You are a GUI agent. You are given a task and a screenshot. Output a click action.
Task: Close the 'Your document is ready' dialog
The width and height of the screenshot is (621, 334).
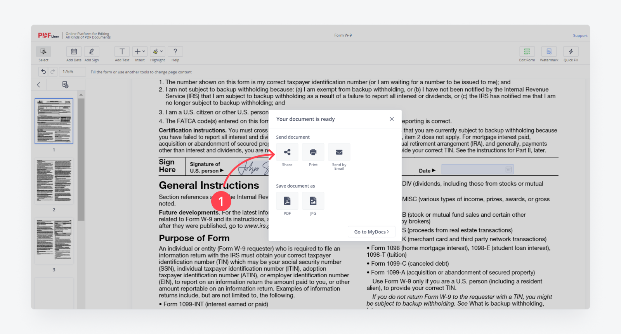click(x=392, y=119)
